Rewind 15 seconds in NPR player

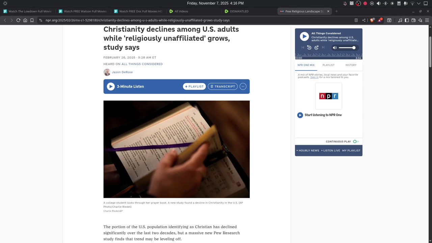click(x=309, y=48)
